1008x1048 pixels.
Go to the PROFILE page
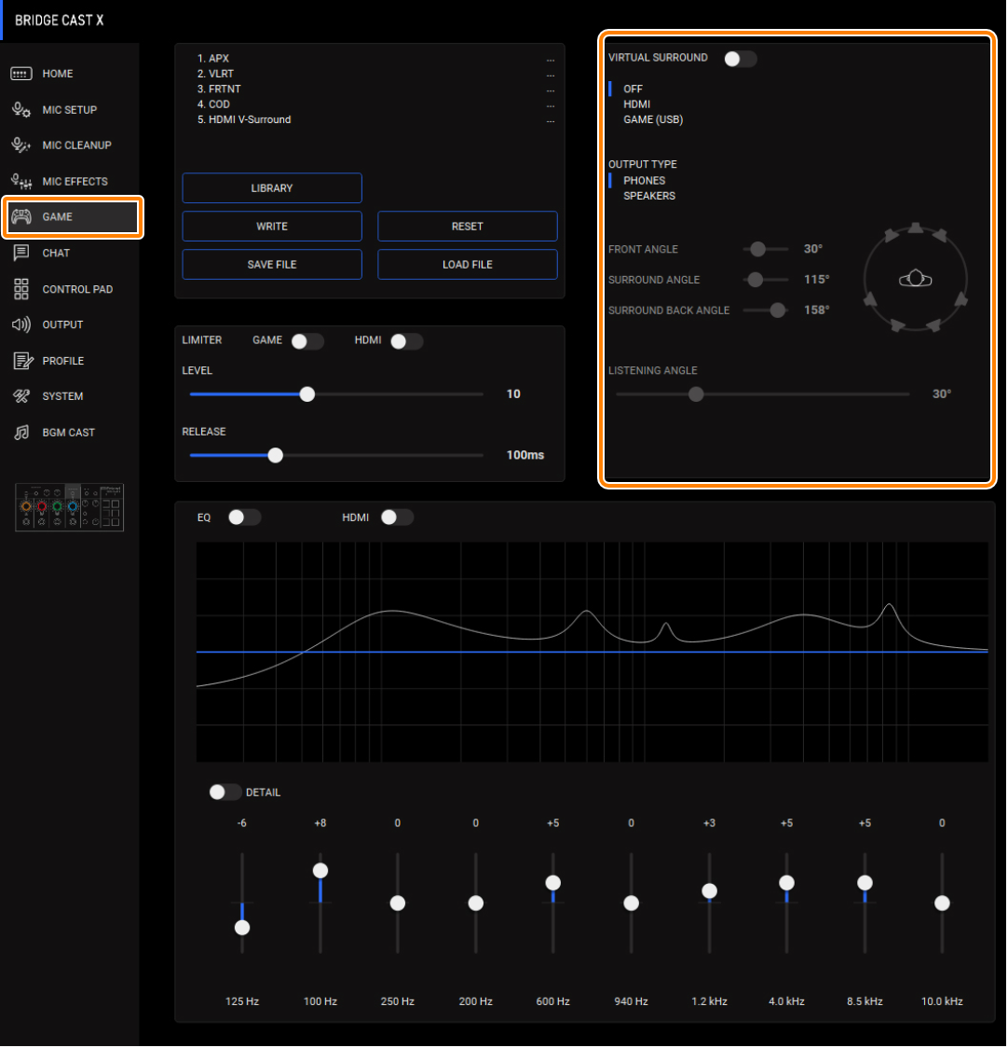70,361
